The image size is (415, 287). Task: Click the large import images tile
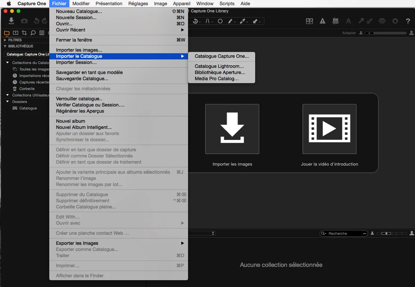point(232,129)
